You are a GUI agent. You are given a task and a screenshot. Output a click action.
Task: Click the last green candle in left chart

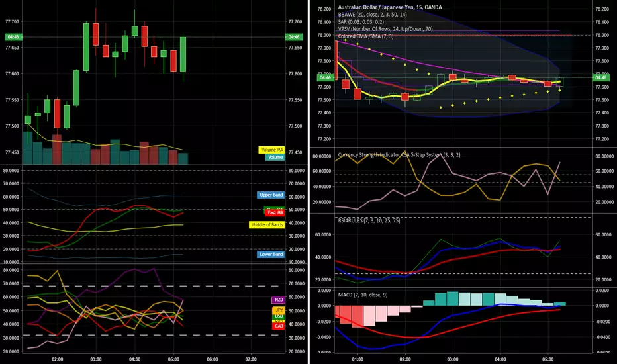point(183,55)
